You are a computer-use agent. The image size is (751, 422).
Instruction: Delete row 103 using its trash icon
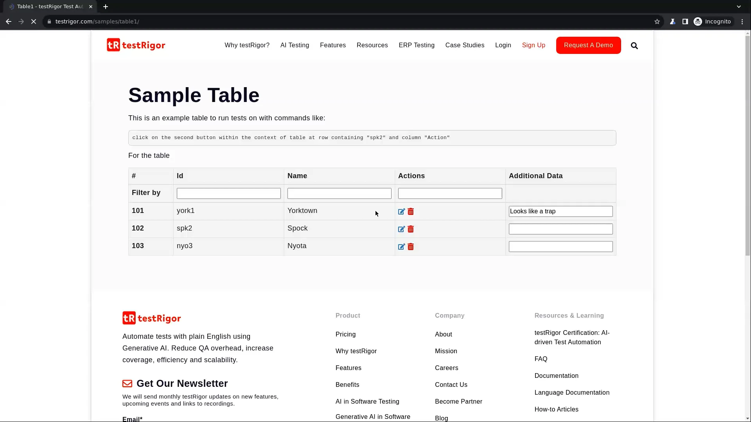410,247
